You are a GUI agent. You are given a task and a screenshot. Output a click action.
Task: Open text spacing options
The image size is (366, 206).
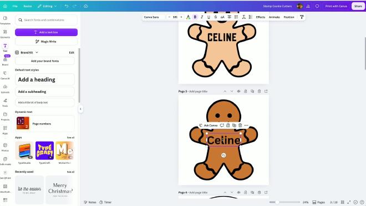coord(243,17)
